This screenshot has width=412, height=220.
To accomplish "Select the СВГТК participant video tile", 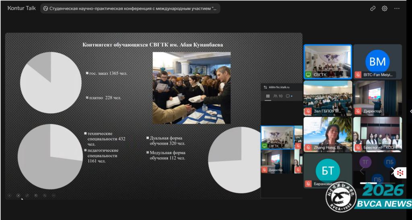I will (328, 61).
